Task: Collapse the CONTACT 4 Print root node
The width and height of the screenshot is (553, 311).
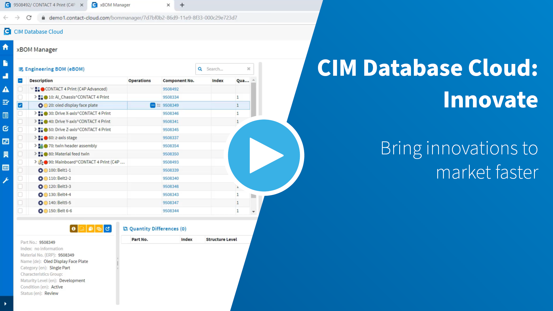Action: [x=32, y=89]
